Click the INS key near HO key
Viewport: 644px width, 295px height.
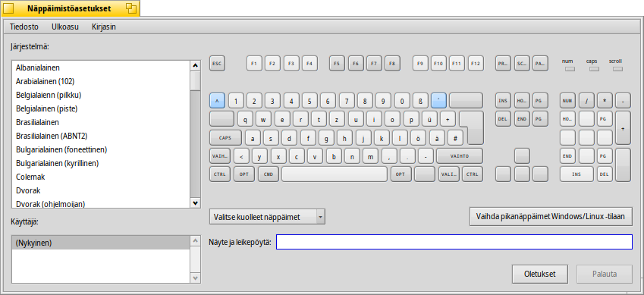coord(503,101)
